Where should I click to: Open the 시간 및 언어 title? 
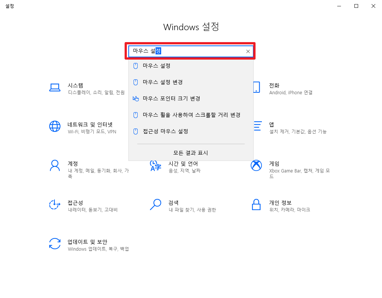pyautogui.click(x=183, y=164)
